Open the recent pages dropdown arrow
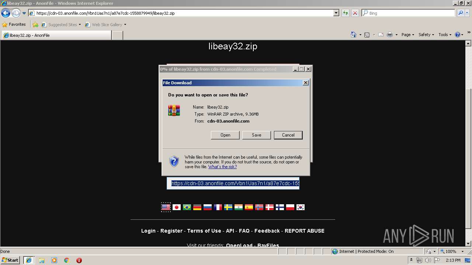The image size is (472, 265). (24, 13)
